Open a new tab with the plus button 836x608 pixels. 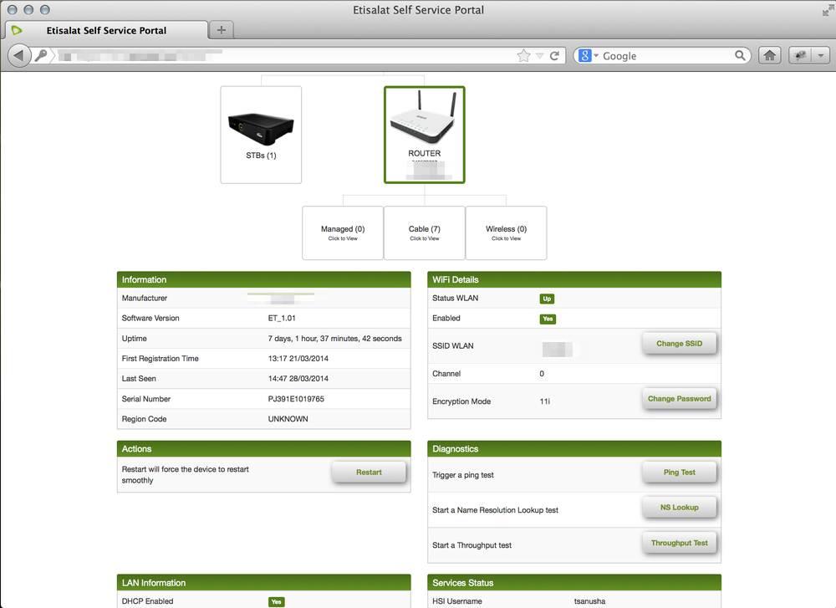tap(222, 30)
